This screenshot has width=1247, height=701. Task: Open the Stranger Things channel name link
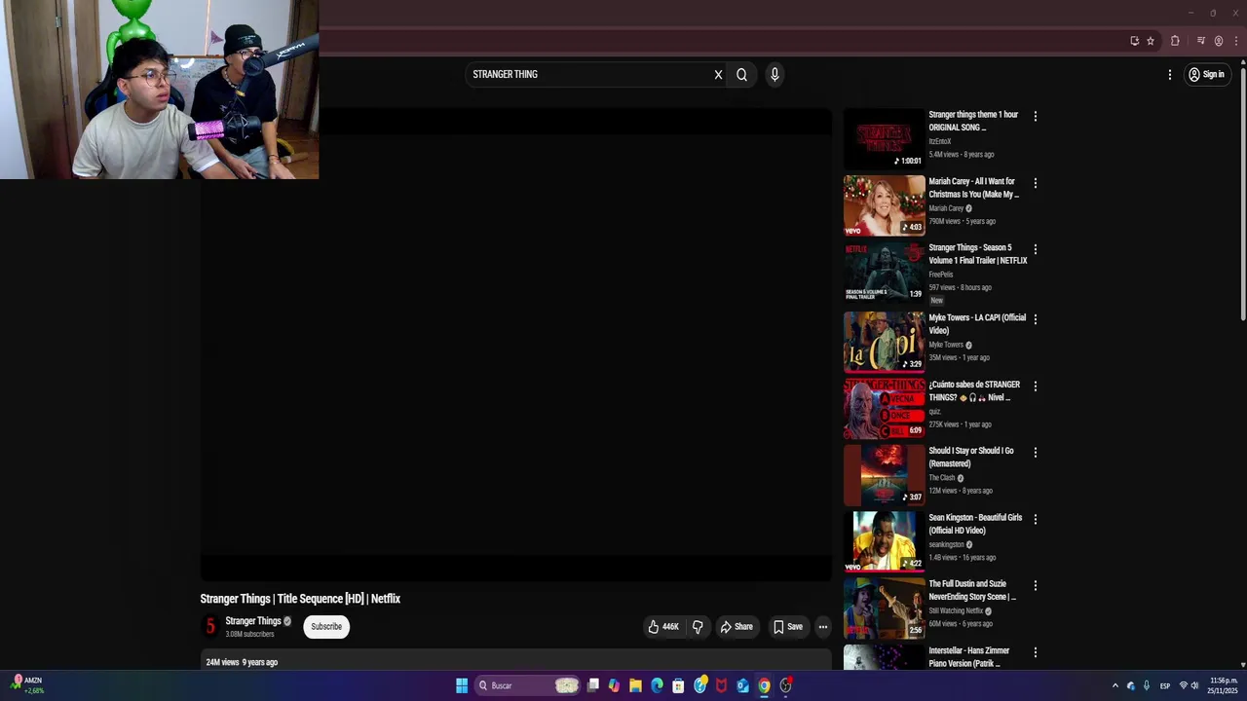click(x=253, y=621)
